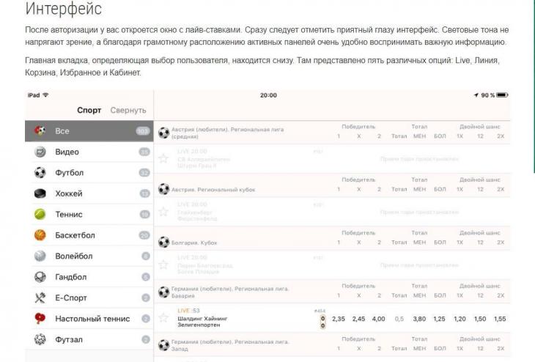Select the Football icon in the sports sidebar
Image resolution: width=535 pixels, height=362 pixels.
coord(40,173)
